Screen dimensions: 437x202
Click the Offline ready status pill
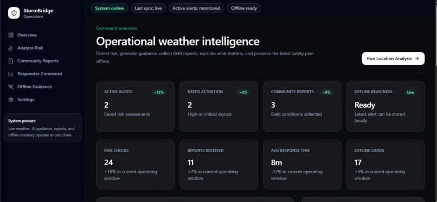click(x=244, y=8)
